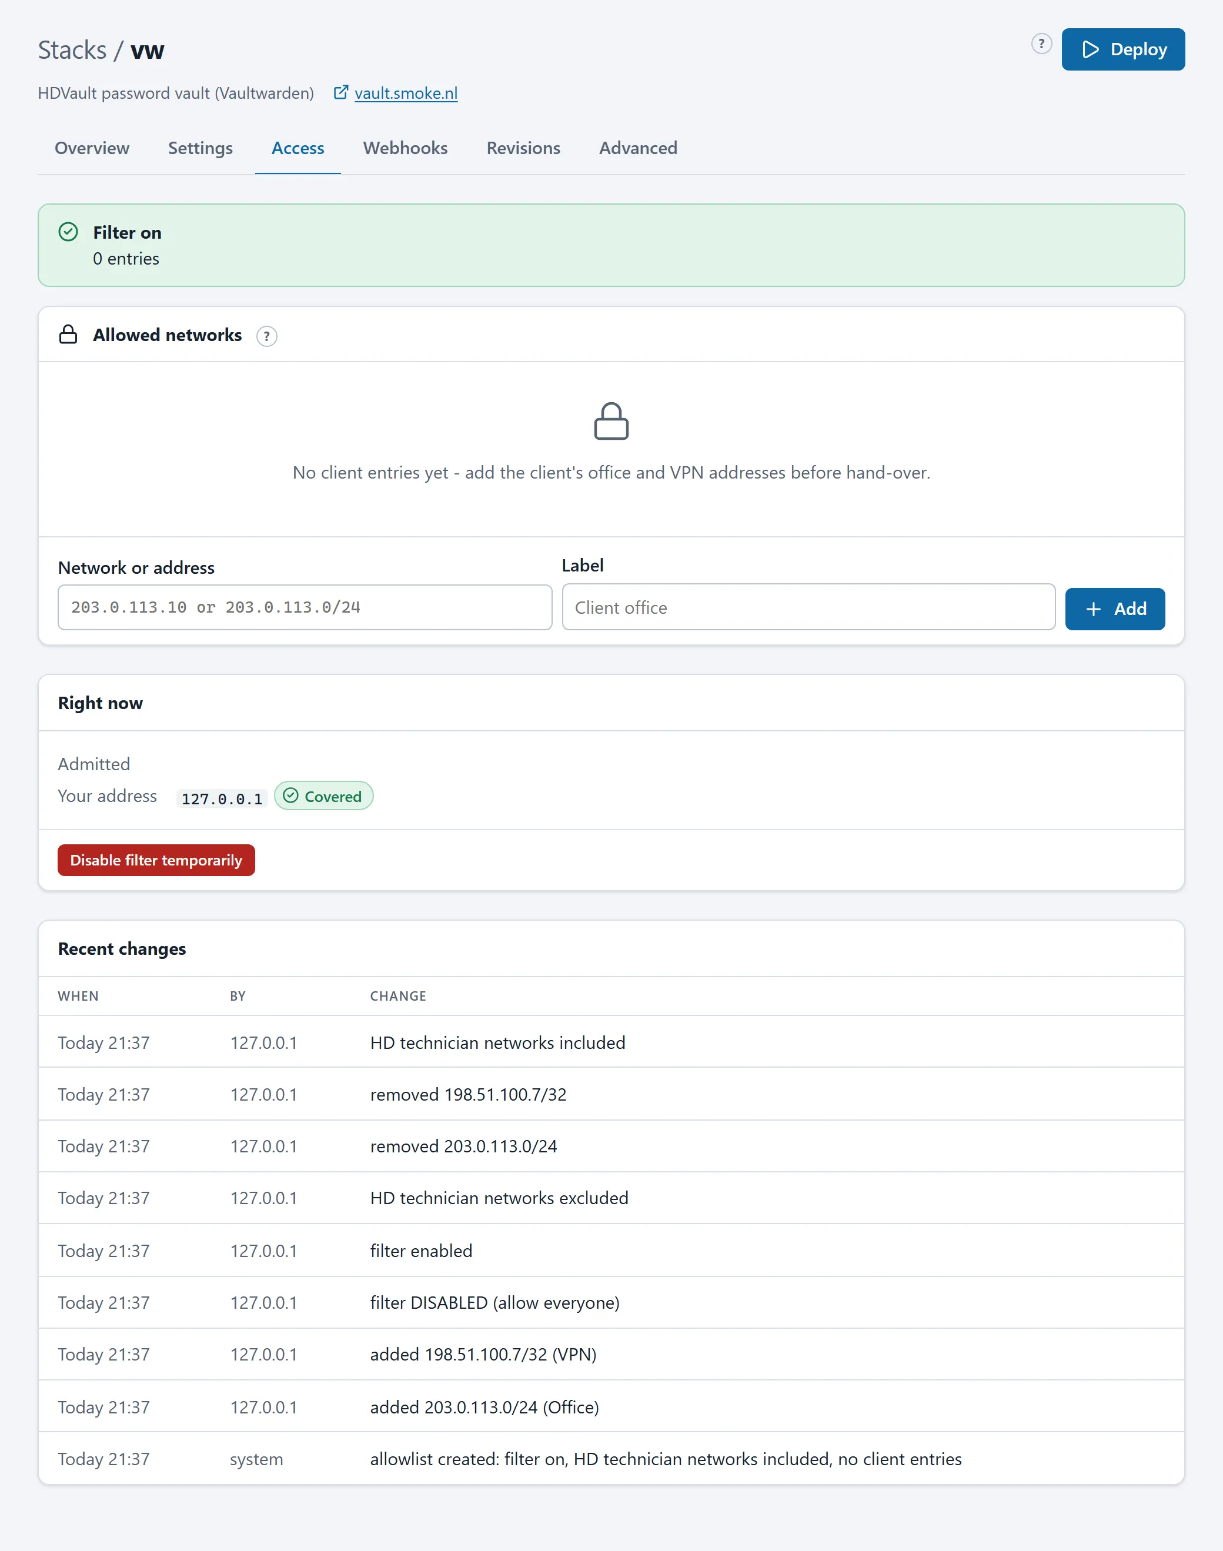1223x1551 pixels.
Task: Select the 127.0.0.1 address under Right now
Action: (222, 798)
